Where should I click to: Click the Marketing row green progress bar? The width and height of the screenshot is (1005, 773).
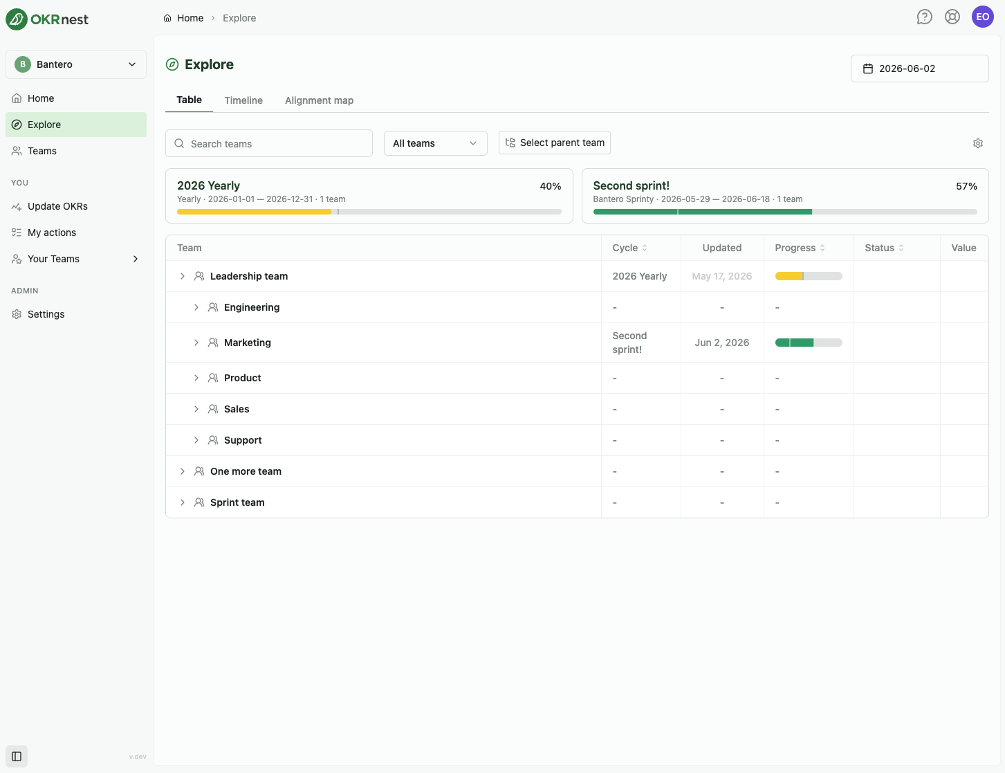[x=809, y=343]
